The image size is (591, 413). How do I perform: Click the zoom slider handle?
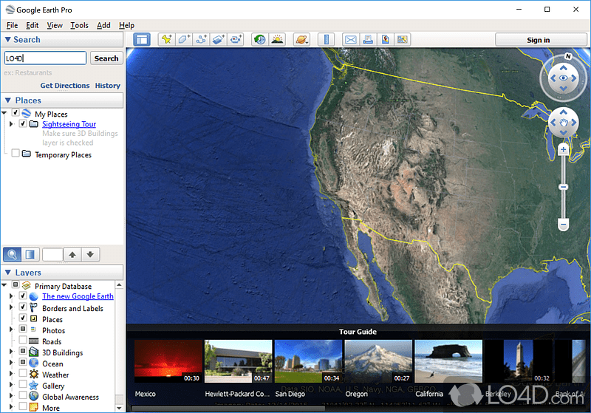click(x=563, y=187)
